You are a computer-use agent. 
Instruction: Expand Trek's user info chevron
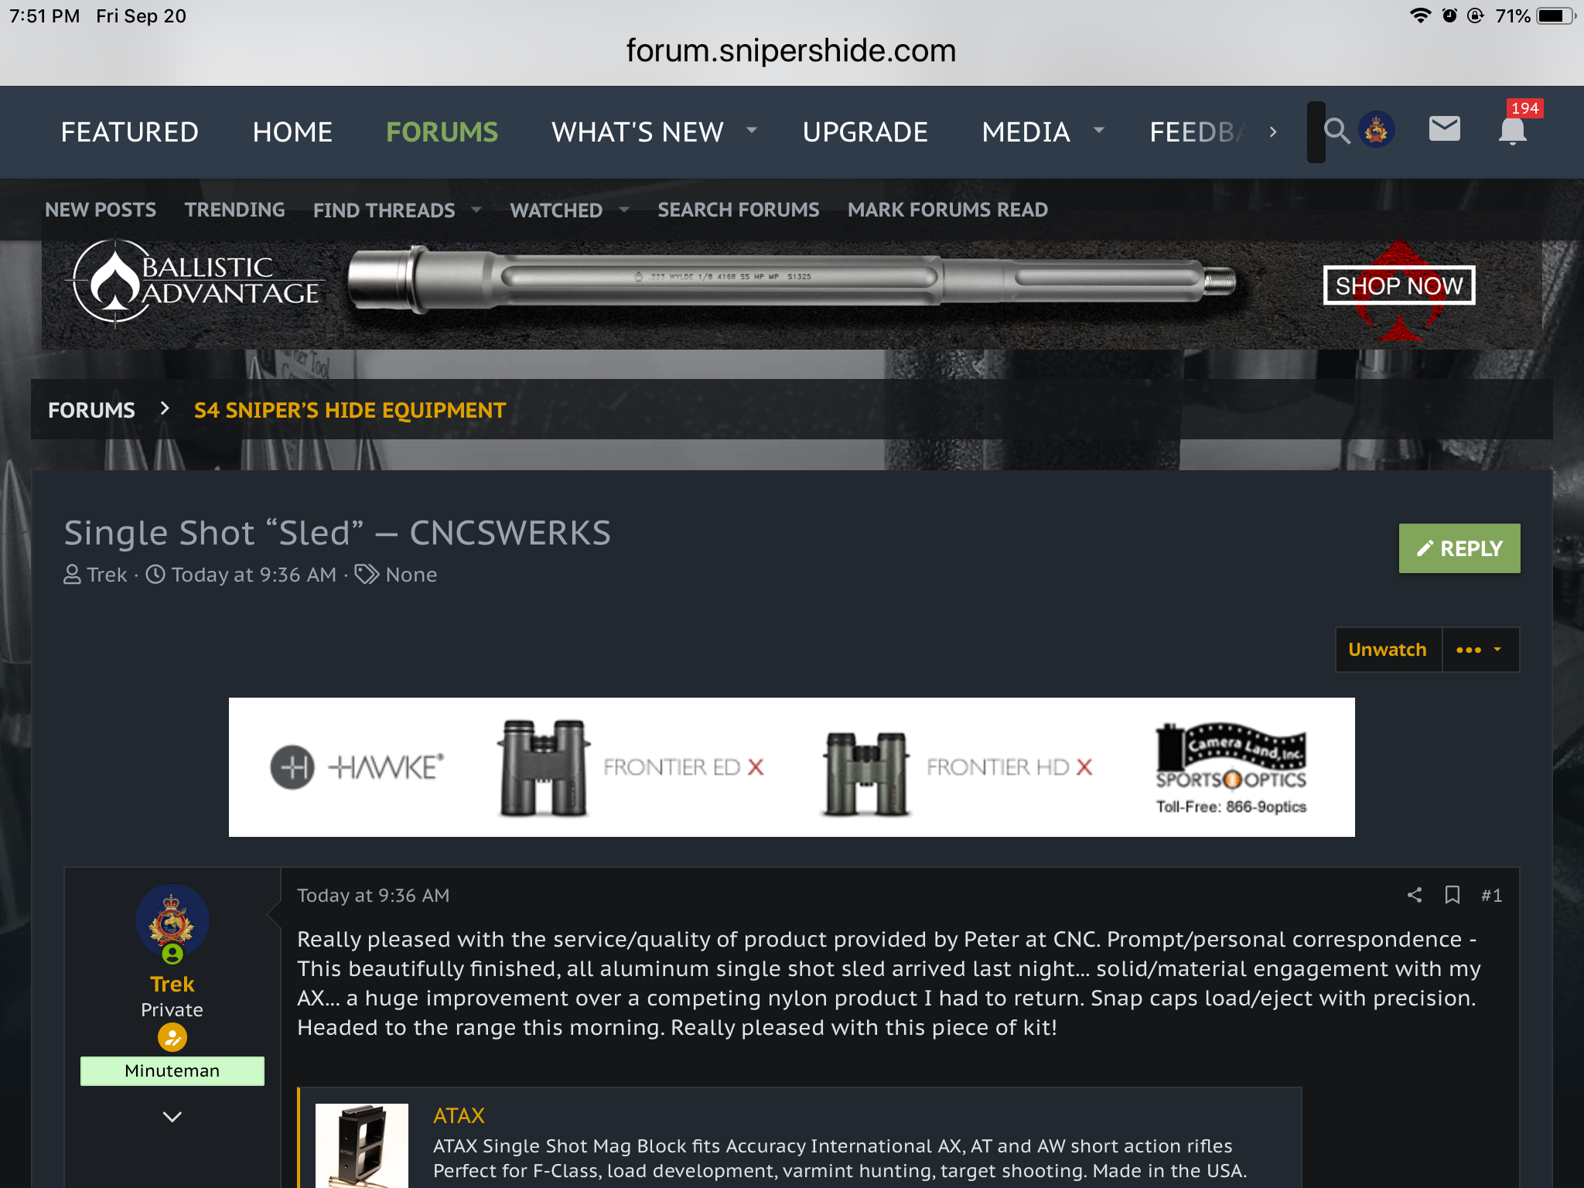[x=172, y=1116]
